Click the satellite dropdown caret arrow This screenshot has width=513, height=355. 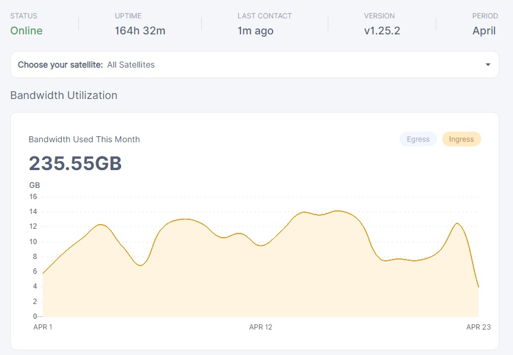coord(487,65)
